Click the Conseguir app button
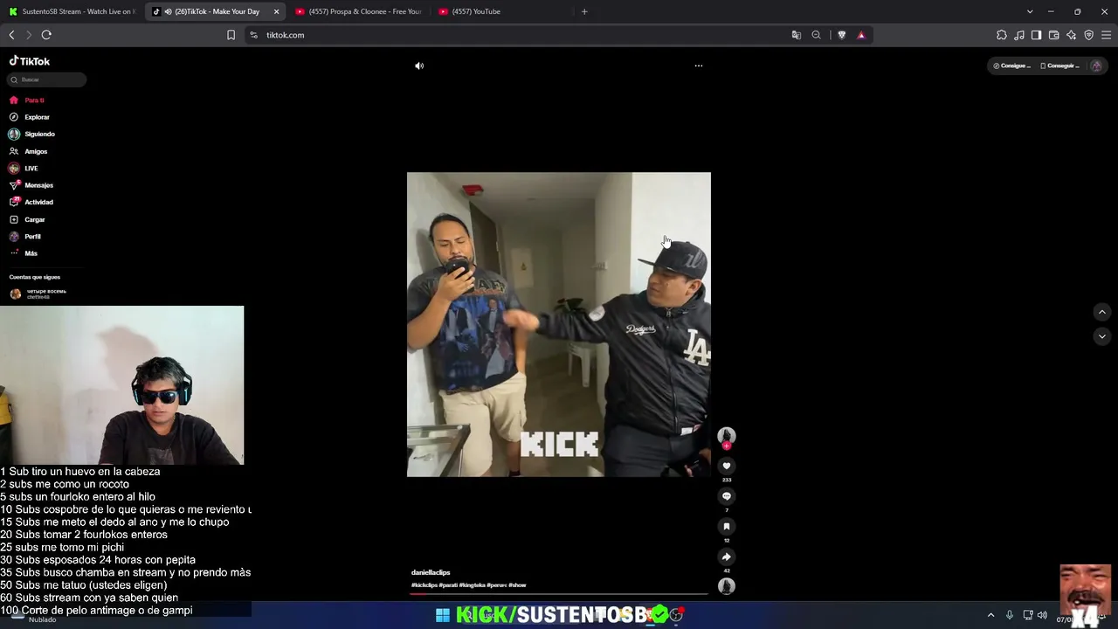 tap(1059, 66)
